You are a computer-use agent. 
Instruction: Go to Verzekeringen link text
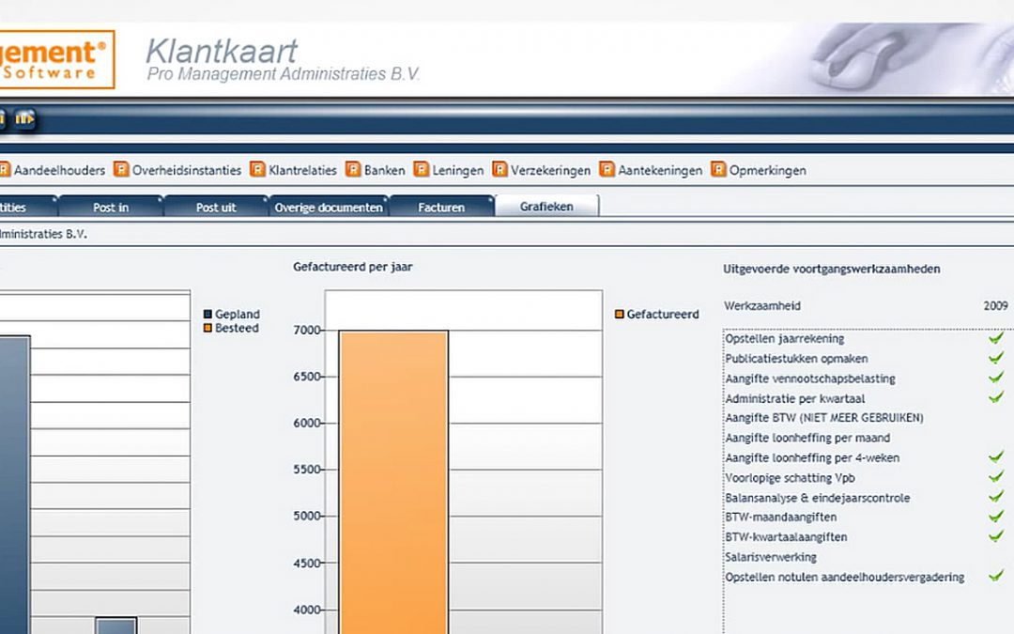pos(550,171)
